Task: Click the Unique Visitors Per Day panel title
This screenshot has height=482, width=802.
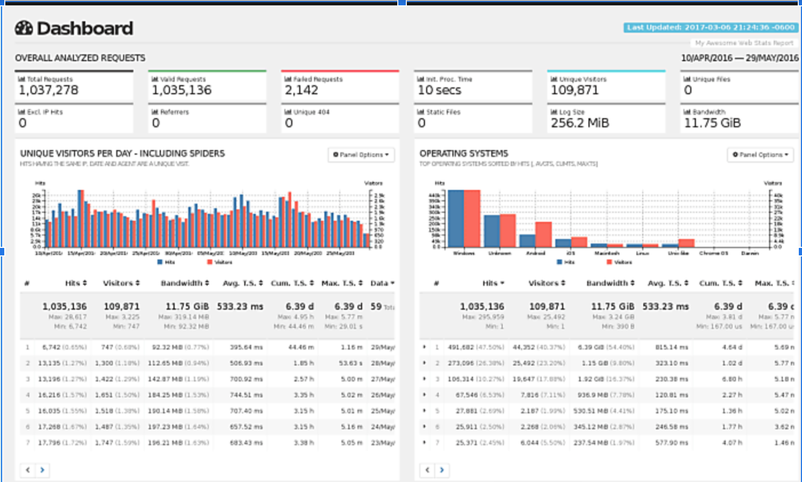Action: (122, 153)
